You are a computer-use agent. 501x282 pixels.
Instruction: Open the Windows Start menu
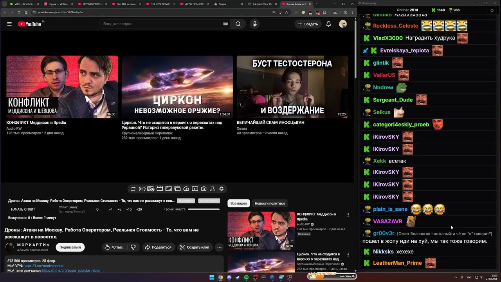pos(212,277)
